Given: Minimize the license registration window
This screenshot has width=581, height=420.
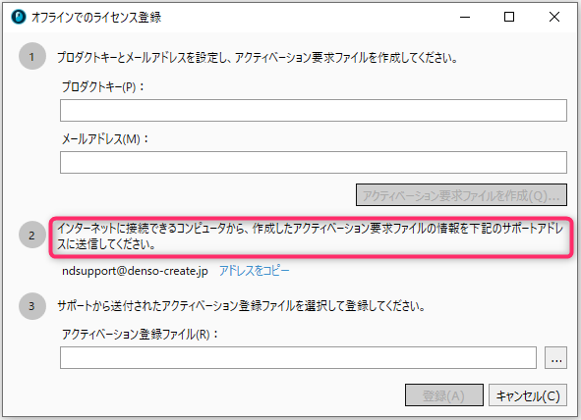Looking at the screenshot, I should click(x=465, y=17).
